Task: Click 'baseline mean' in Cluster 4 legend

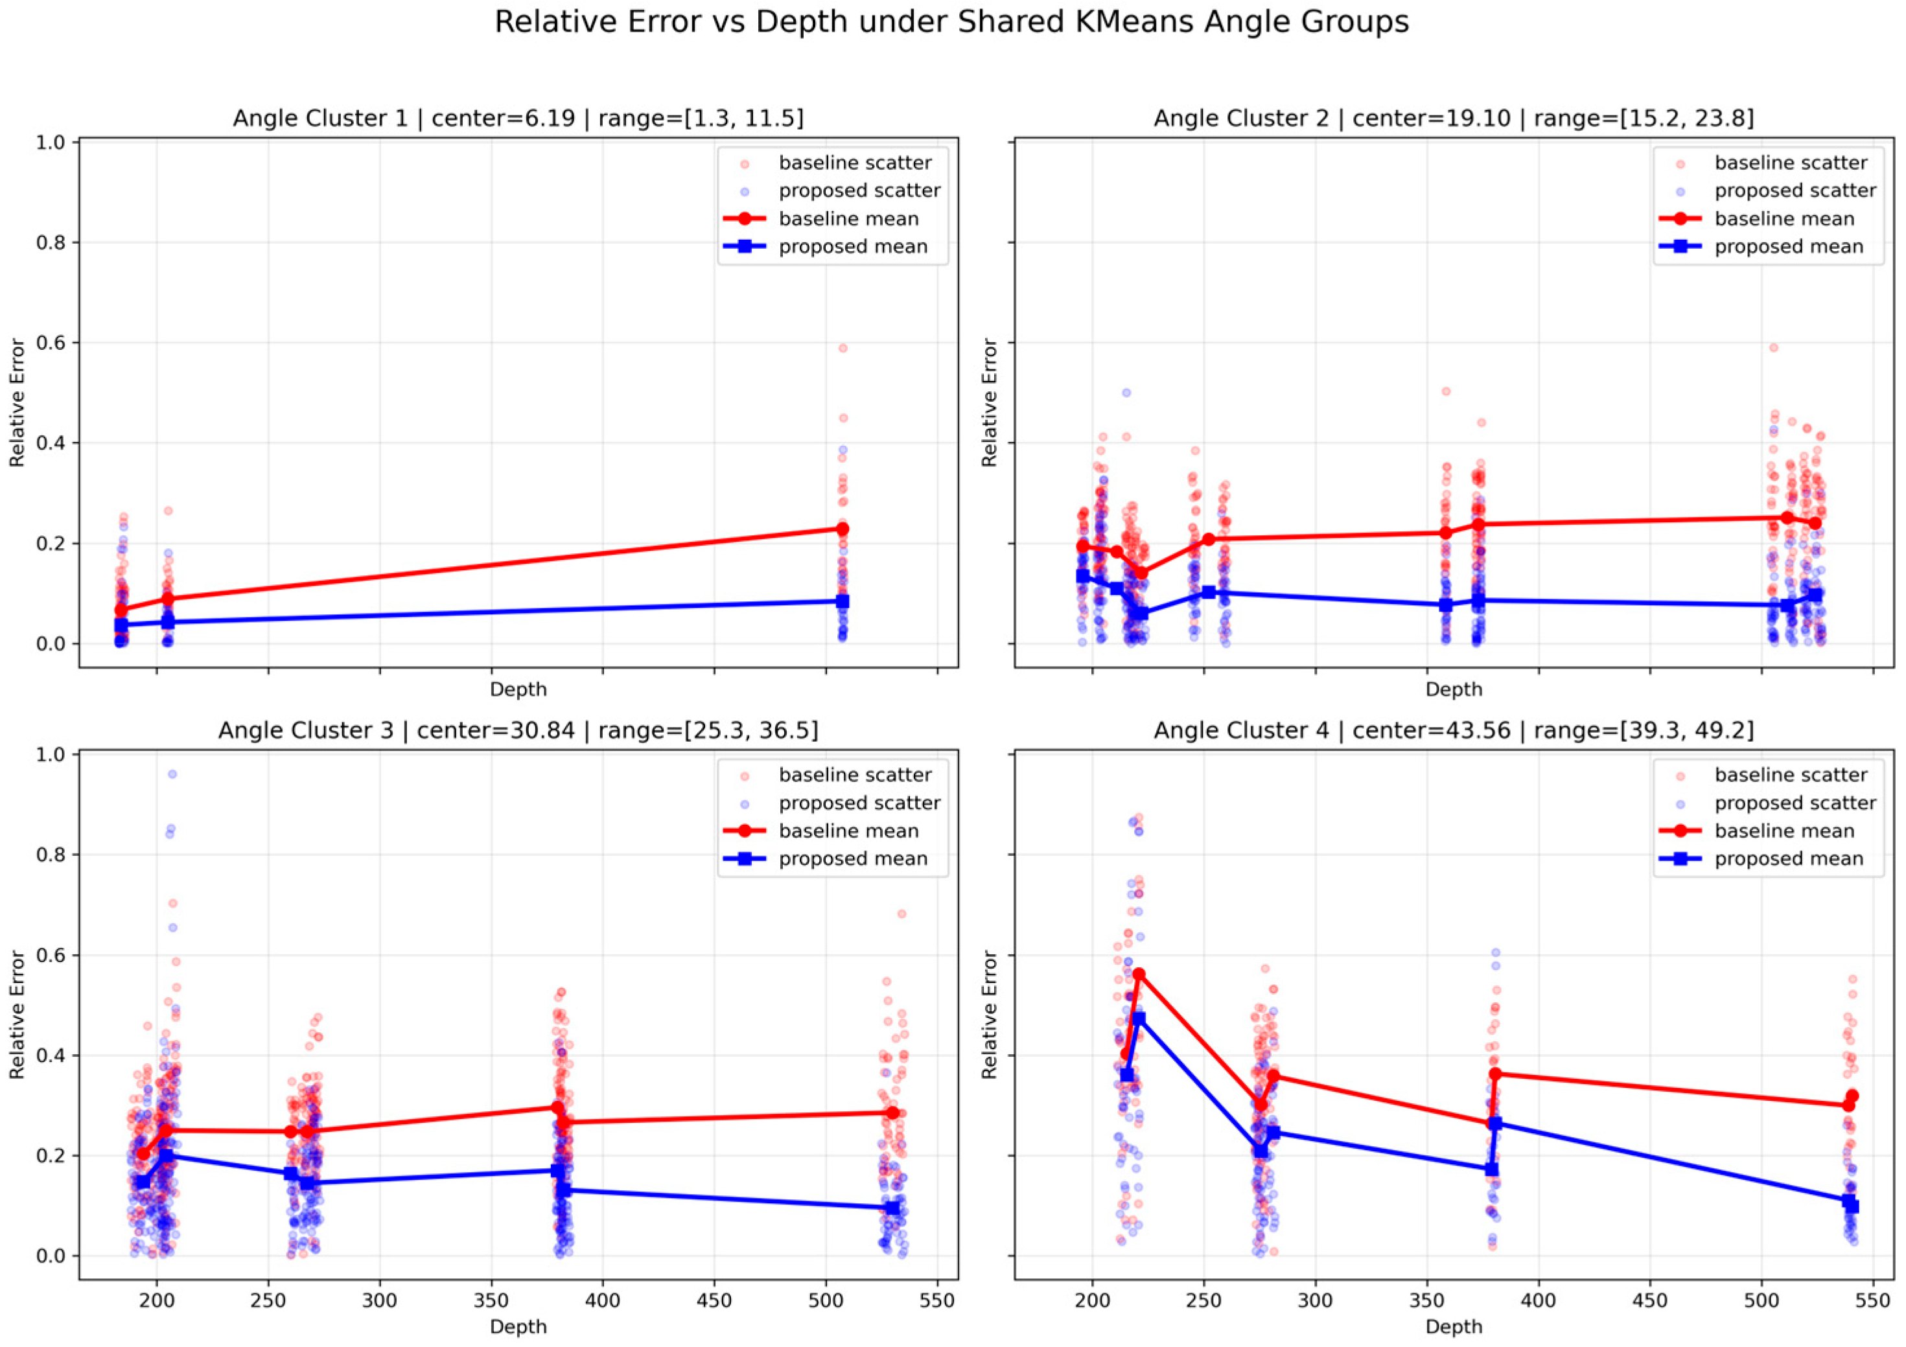Action: click(1785, 831)
